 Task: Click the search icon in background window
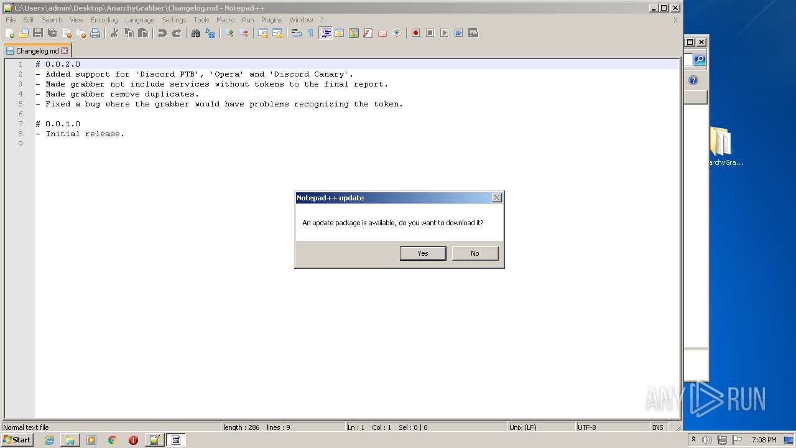pyautogui.click(x=700, y=60)
